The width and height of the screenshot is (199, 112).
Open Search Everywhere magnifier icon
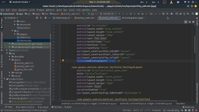193,14
